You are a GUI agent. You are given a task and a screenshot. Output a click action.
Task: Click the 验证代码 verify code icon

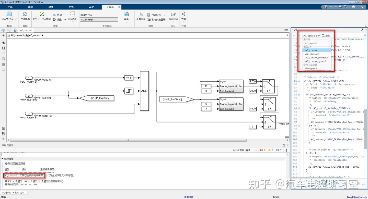pyautogui.click(x=174, y=16)
